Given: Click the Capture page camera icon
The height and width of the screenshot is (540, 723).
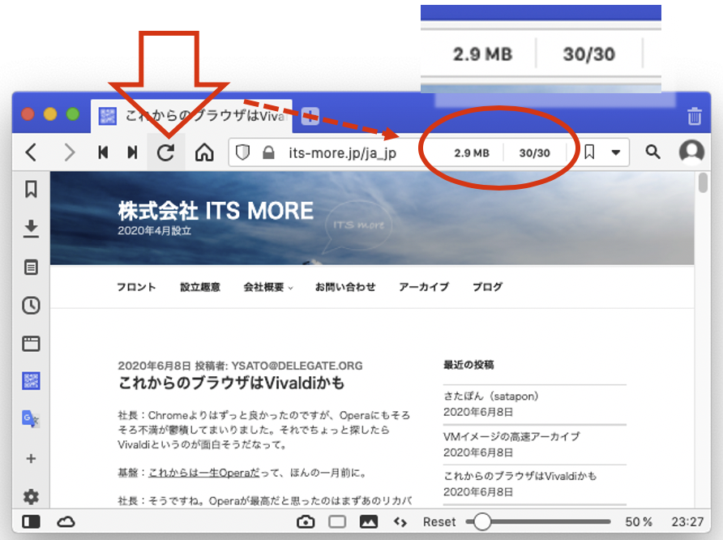Looking at the screenshot, I should click(306, 521).
